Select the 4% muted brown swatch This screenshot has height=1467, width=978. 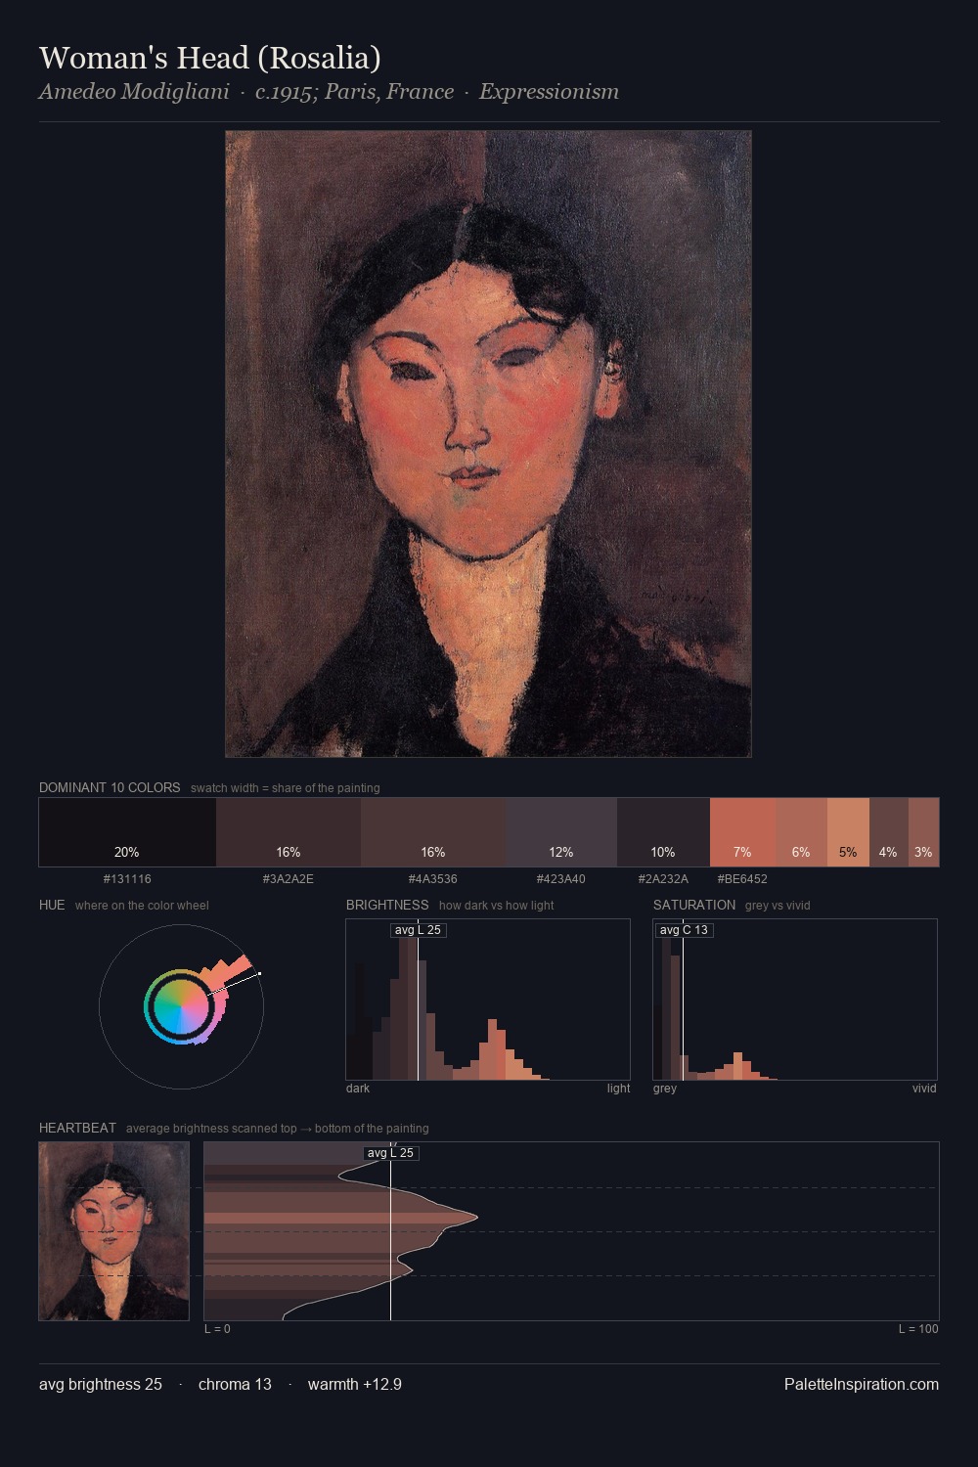click(x=888, y=832)
